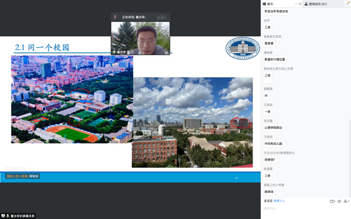Image resolution: width=351 pixels, height=219 pixels.
Task: Click the chat panel vertical scrollbar
Action: [350, 158]
